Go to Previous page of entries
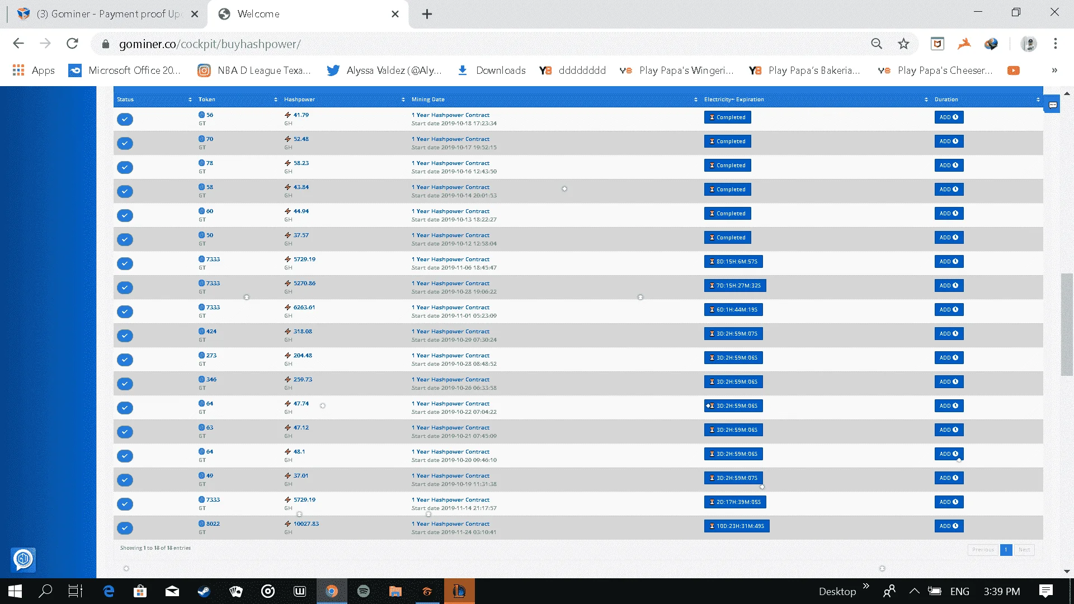The width and height of the screenshot is (1074, 604). [x=983, y=550]
